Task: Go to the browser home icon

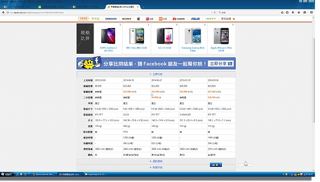Action: [x=299, y=12]
